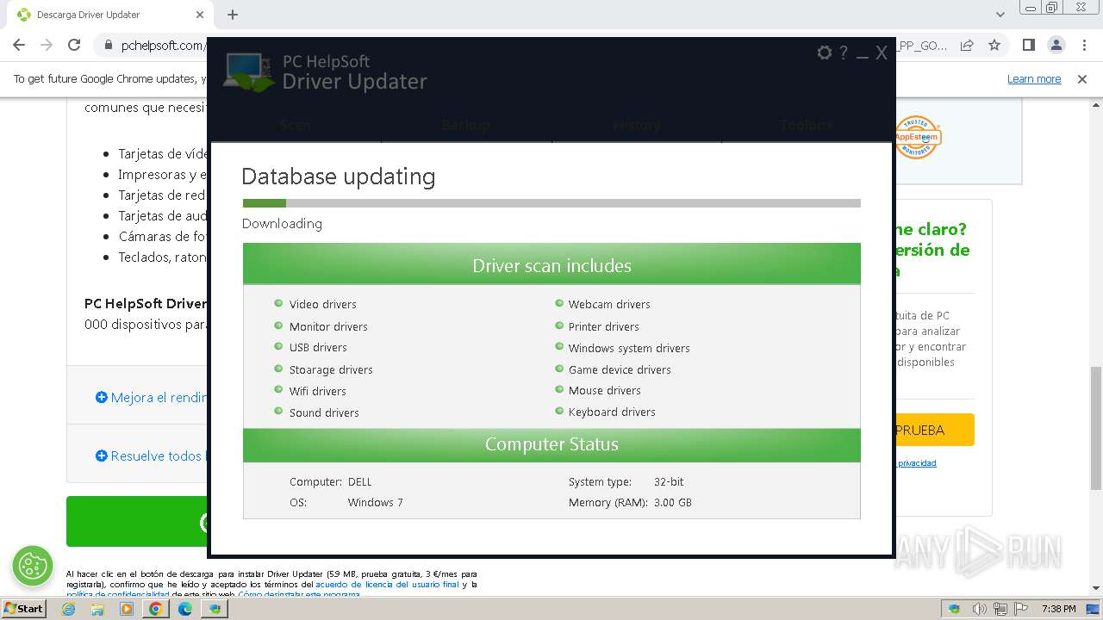Click the Memory value '3.00 GB'
Image resolution: width=1103 pixels, height=620 pixels.
673,503
